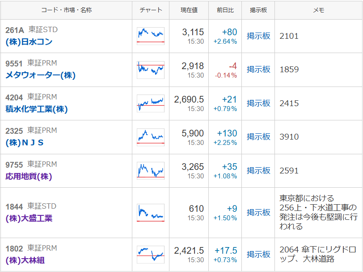Click the (株)大盛工業 name link

click(x=29, y=218)
